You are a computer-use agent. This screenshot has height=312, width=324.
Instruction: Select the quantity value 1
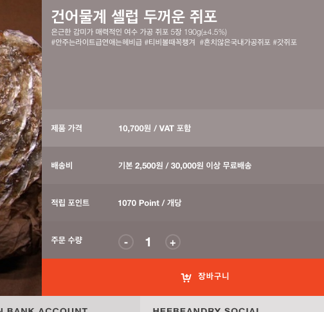(148, 243)
